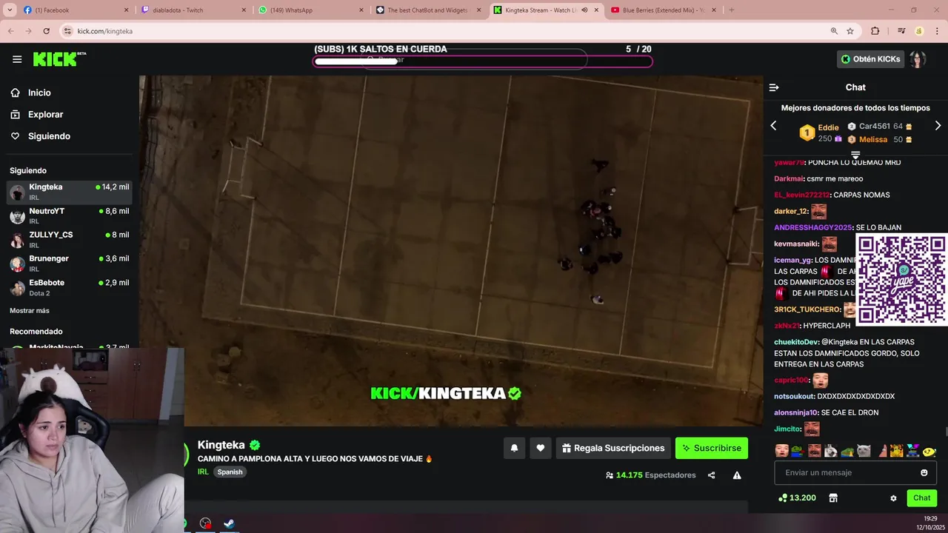The height and width of the screenshot is (533, 948).
Task: Reload the page with the refresh icon
Action: coord(47,31)
